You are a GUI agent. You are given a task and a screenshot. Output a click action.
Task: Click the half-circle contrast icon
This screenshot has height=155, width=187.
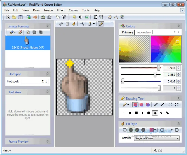[x=81, y=17]
